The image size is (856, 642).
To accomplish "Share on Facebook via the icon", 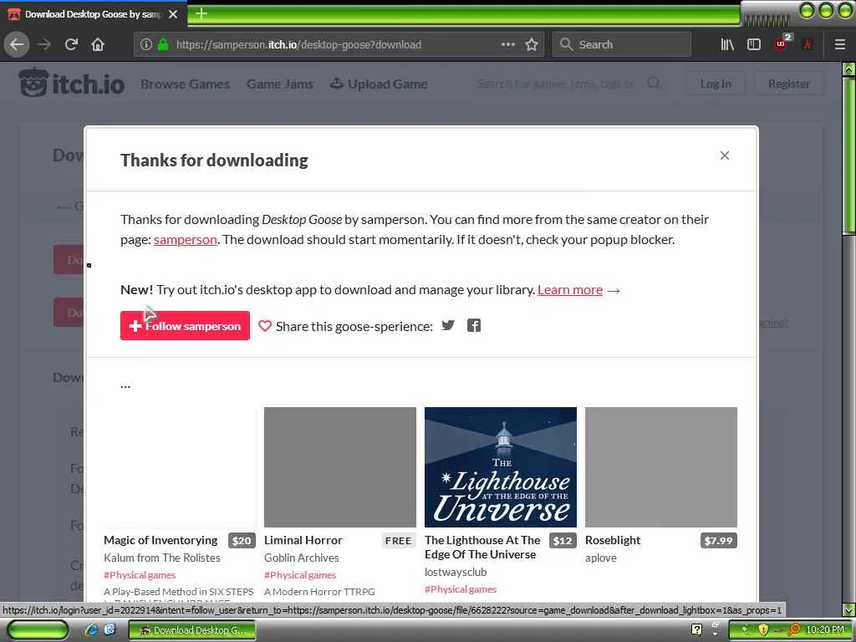I will (x=474, y=325).
